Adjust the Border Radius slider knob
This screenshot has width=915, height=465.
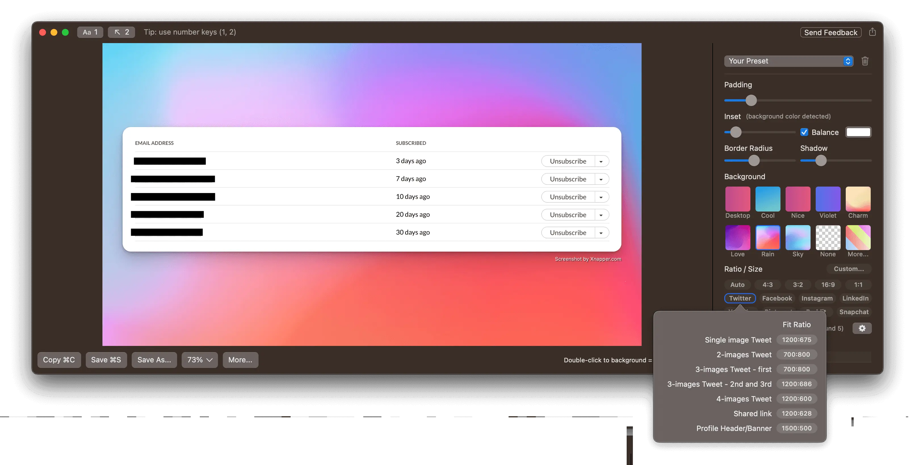[x=754, y=160]
